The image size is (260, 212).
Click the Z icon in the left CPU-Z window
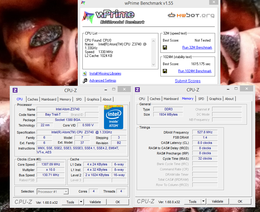[15, 90]
